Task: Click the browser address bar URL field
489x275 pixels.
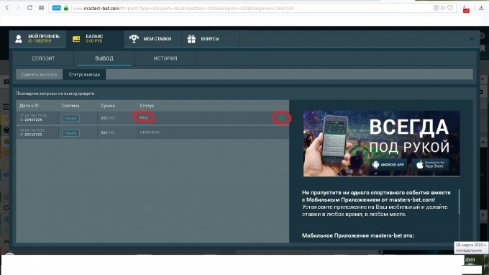Action: pos(250,8)
